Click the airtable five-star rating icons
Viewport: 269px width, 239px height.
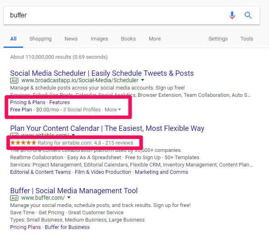point(23,143)
